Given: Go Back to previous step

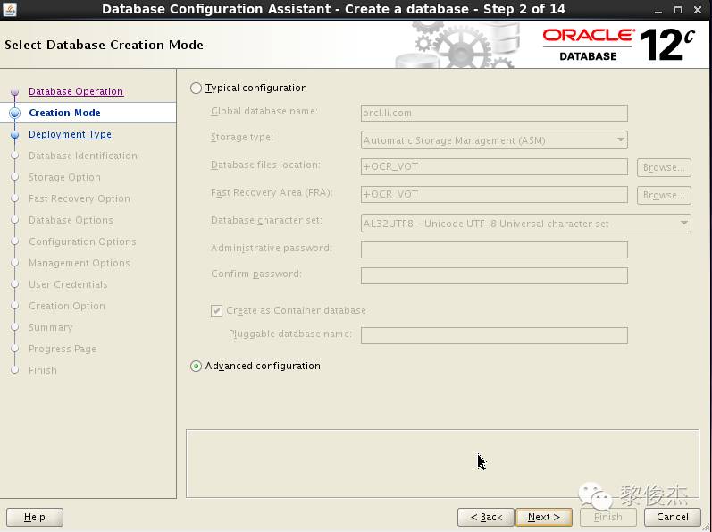Looking at the screenshot, I should [486, 517].
